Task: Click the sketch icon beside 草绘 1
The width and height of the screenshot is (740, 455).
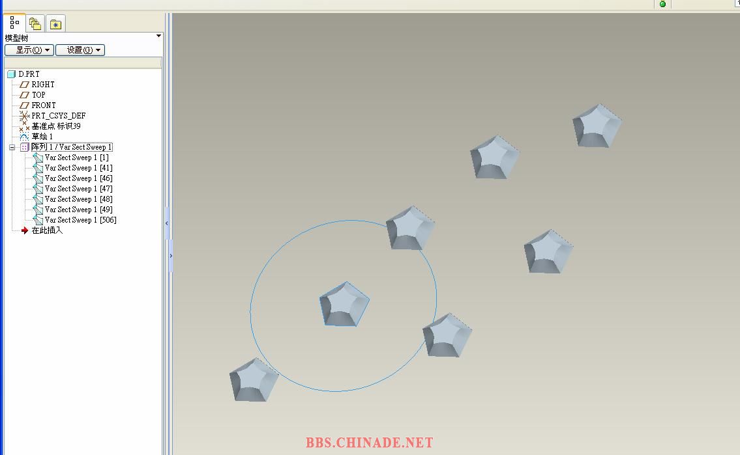Action: [x=24, y=137]
